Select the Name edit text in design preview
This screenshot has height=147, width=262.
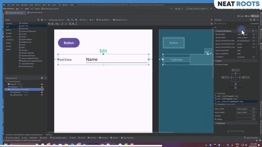click(117, 60)
